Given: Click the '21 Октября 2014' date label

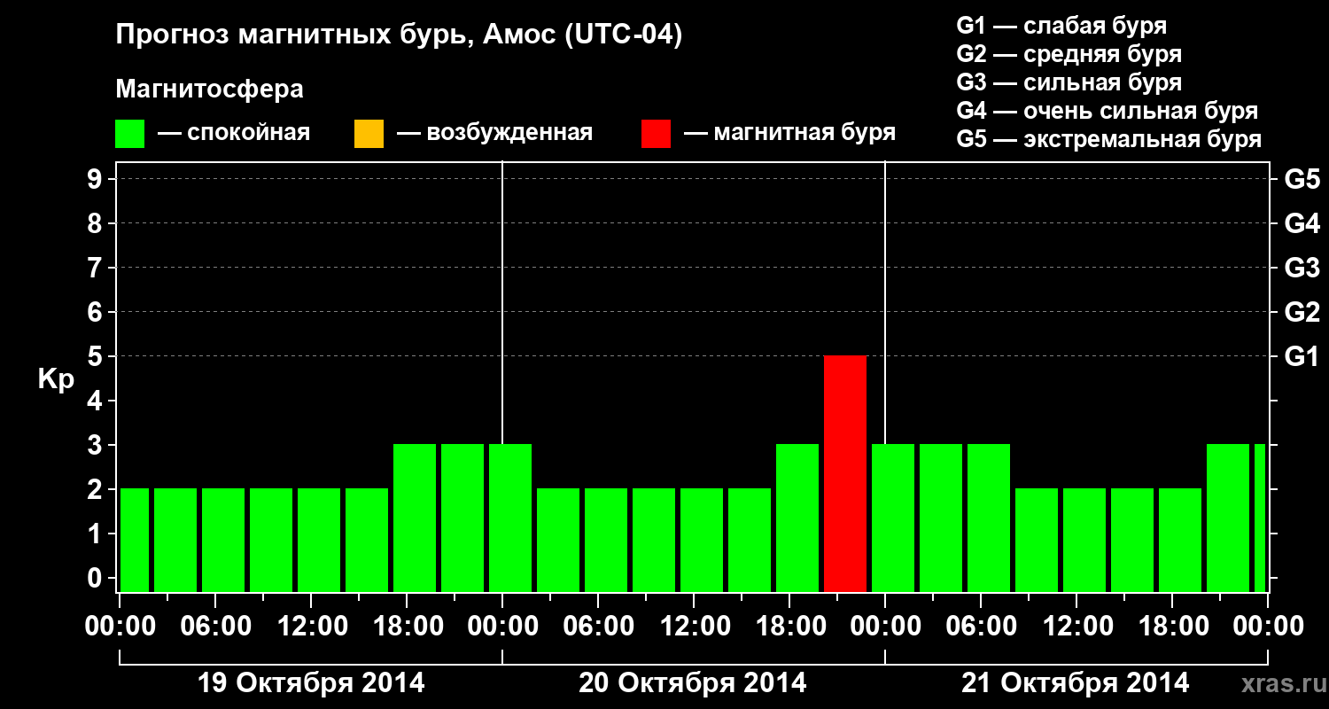Looking at the screenshot, I should pyautogui.click(x=1076, y=683).
